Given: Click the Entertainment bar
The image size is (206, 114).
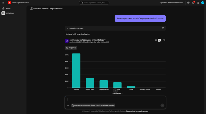Looking at the screenshot, I should pyautogui.click(x=104, y=84).
